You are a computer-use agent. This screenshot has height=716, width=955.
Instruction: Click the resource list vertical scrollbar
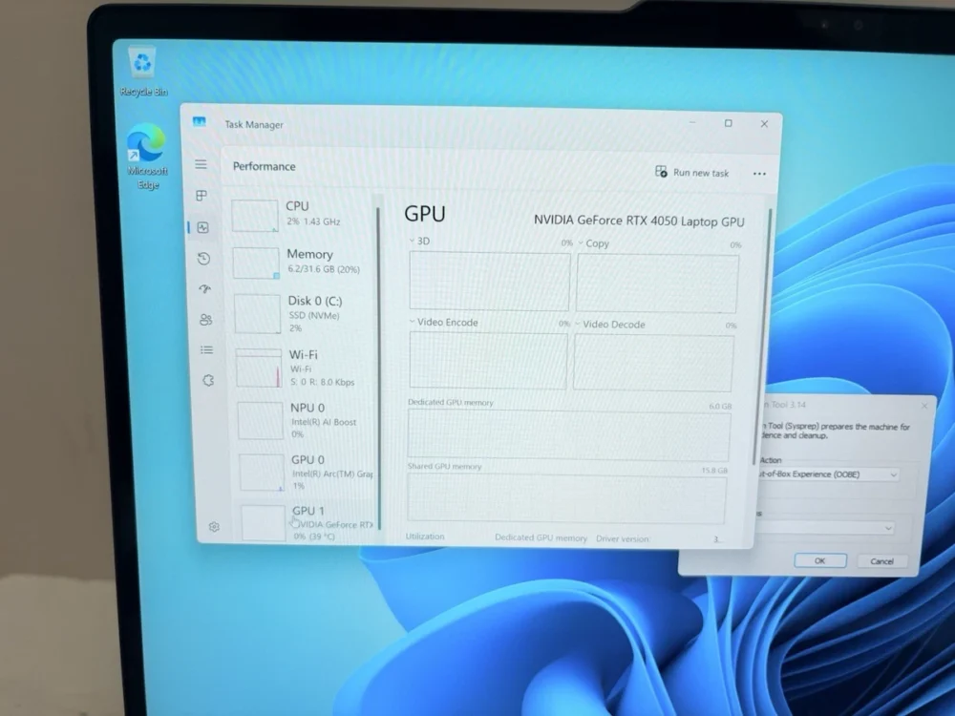point(378,369)
